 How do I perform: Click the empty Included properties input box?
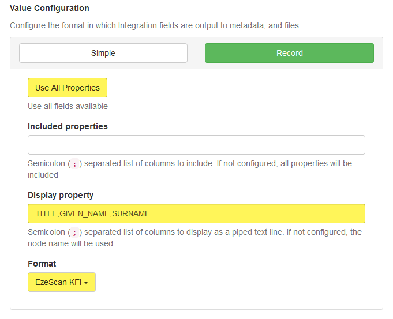[196, 145]
